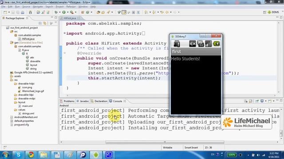Open the File menu

(3, 7)
